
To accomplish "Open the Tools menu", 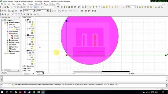I will pyautogui.click(x=46, y=4).
